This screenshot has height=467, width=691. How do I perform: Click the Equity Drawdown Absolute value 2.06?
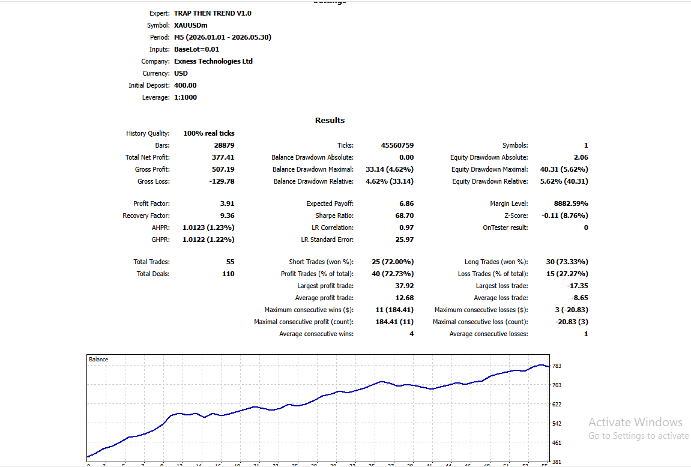[581, 157]
